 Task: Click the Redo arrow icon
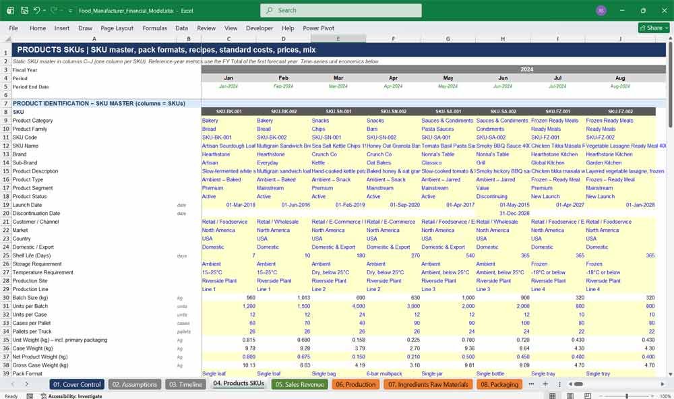[x=54, y=10]
